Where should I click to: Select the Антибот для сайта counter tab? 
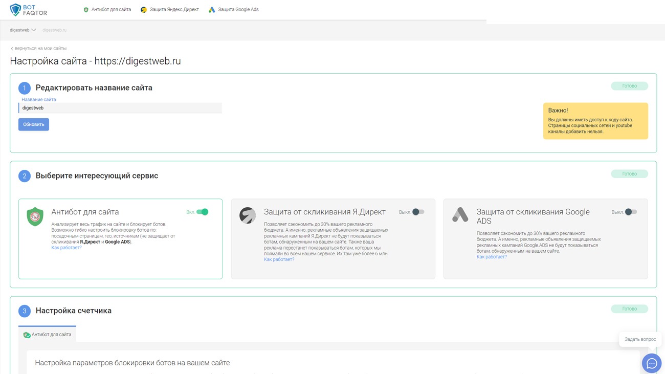click(x=47, y=335)
